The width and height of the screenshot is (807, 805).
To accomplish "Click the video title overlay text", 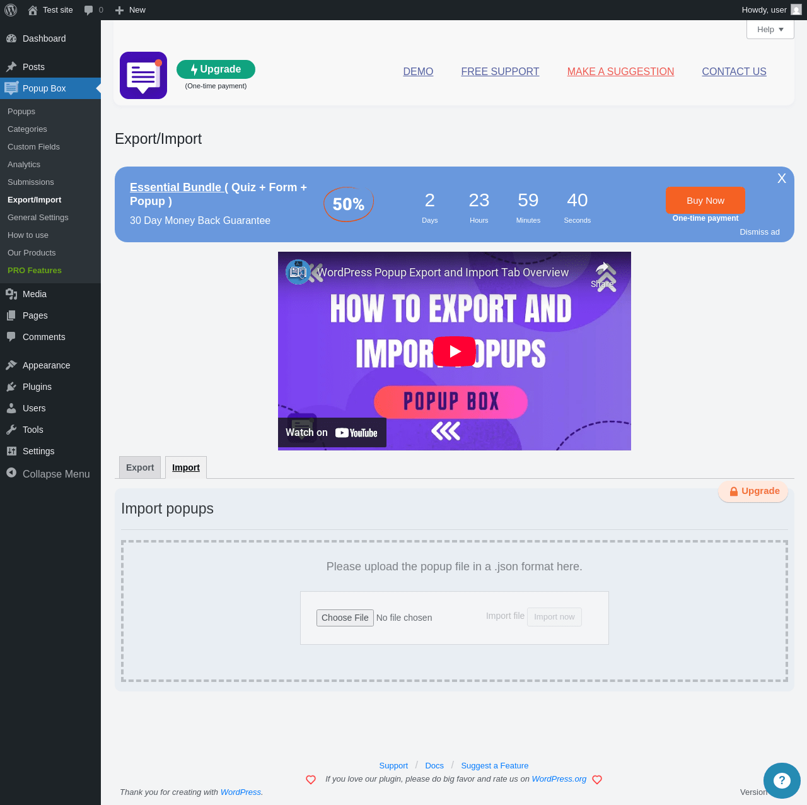I will point(443,273).
